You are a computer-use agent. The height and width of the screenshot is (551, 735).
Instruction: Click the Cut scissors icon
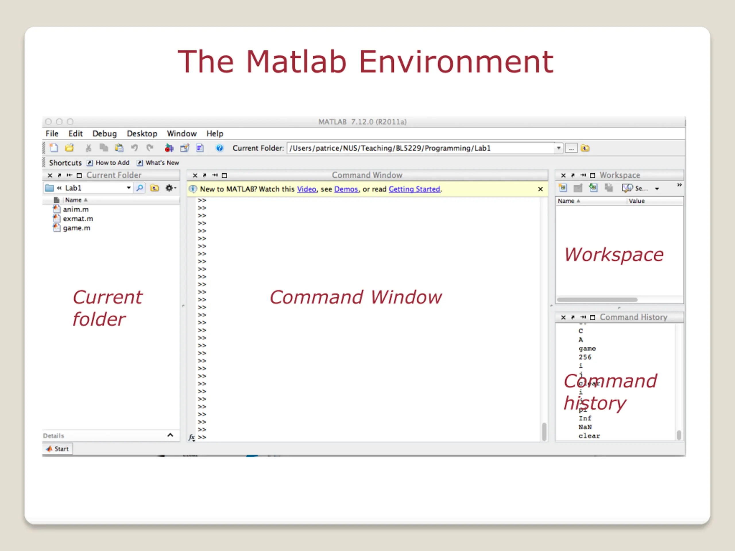coord(88,148)
